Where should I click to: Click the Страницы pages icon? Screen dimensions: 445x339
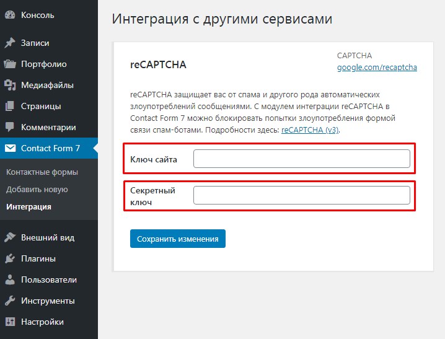click(10, 106)
